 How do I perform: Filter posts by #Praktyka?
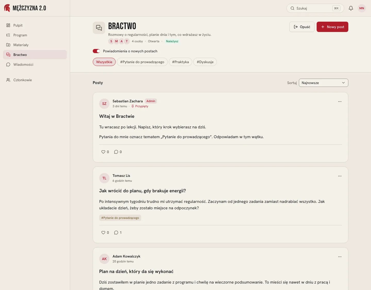[180, 62]
